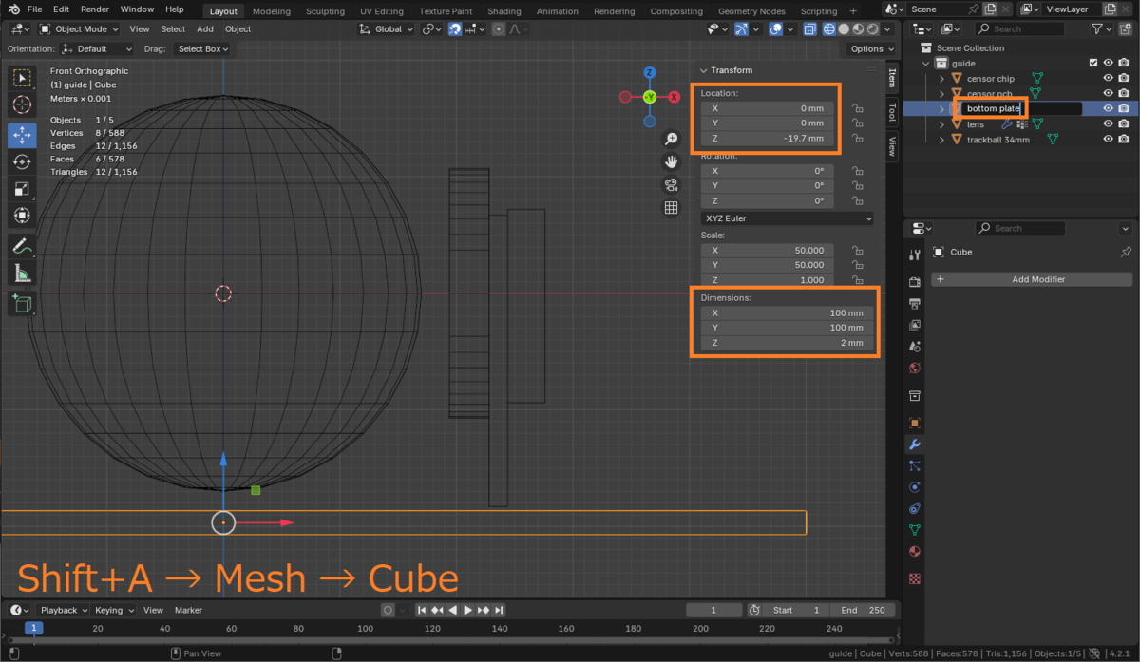This screenshot has width=1140, height=662.
Task: Click the zoom magnifier viewport icon
Action: pyautogui.click(x=671, y=139)
